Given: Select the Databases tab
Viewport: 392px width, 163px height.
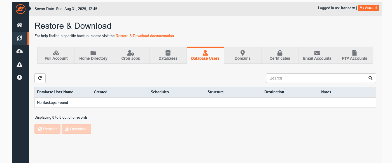Looking at the screenshot, I should pyautogui.click(x=168, y=55).
